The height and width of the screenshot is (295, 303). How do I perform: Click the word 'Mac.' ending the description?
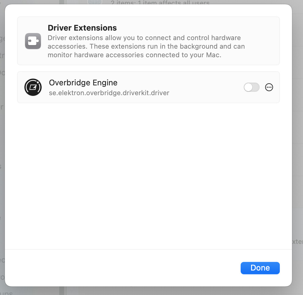(214, 55)
